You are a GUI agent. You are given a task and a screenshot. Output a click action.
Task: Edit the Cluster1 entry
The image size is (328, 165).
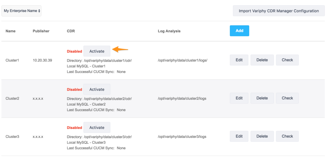[239, 60]
